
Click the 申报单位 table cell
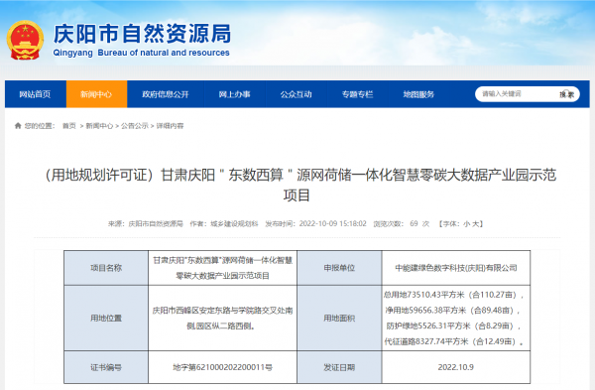pos(339,268)
